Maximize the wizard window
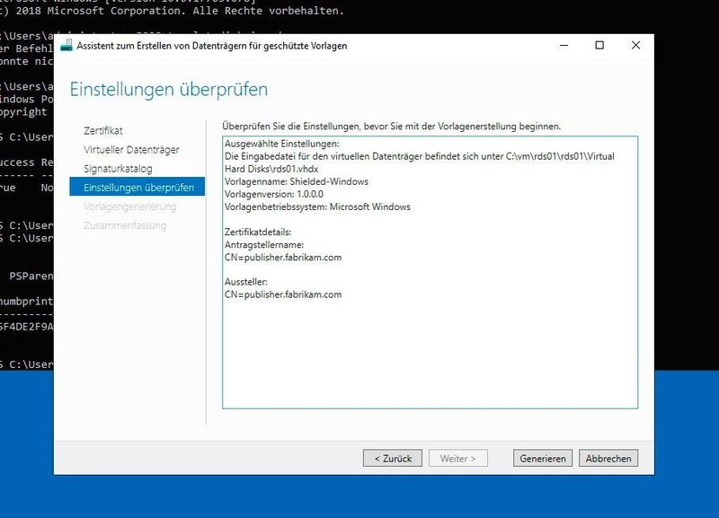Image resolution: width=719 pixels, height=518 pixels. pos(599,46)
